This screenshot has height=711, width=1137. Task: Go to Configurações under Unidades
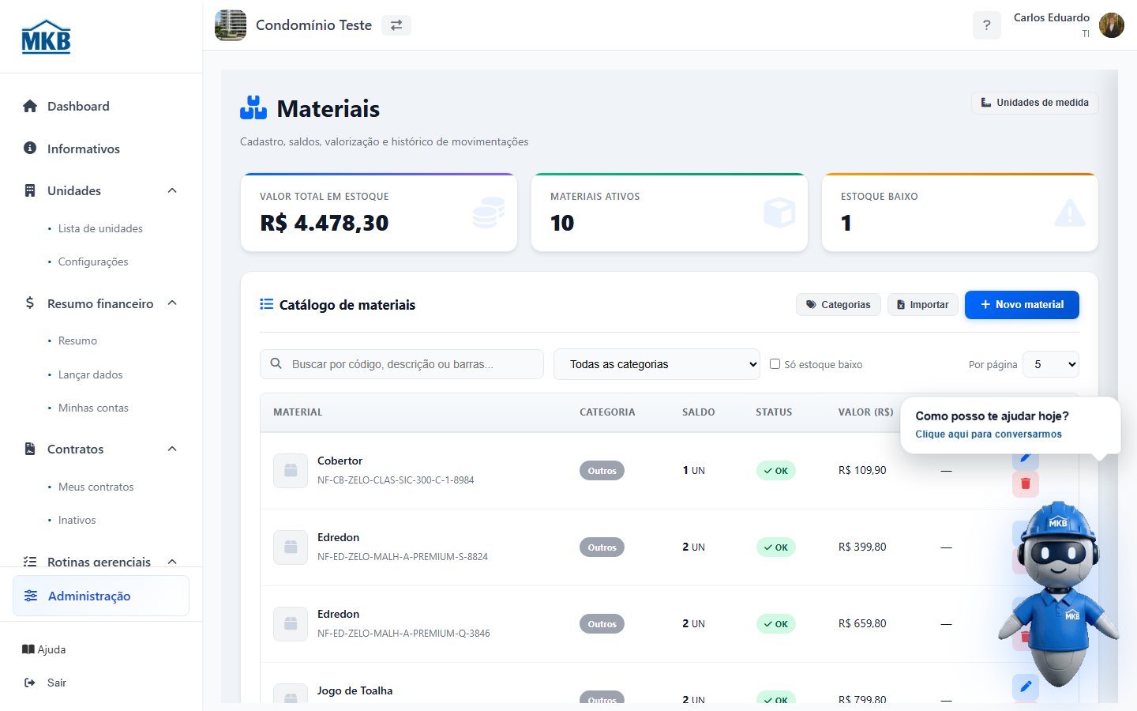(x=93, y=261)
